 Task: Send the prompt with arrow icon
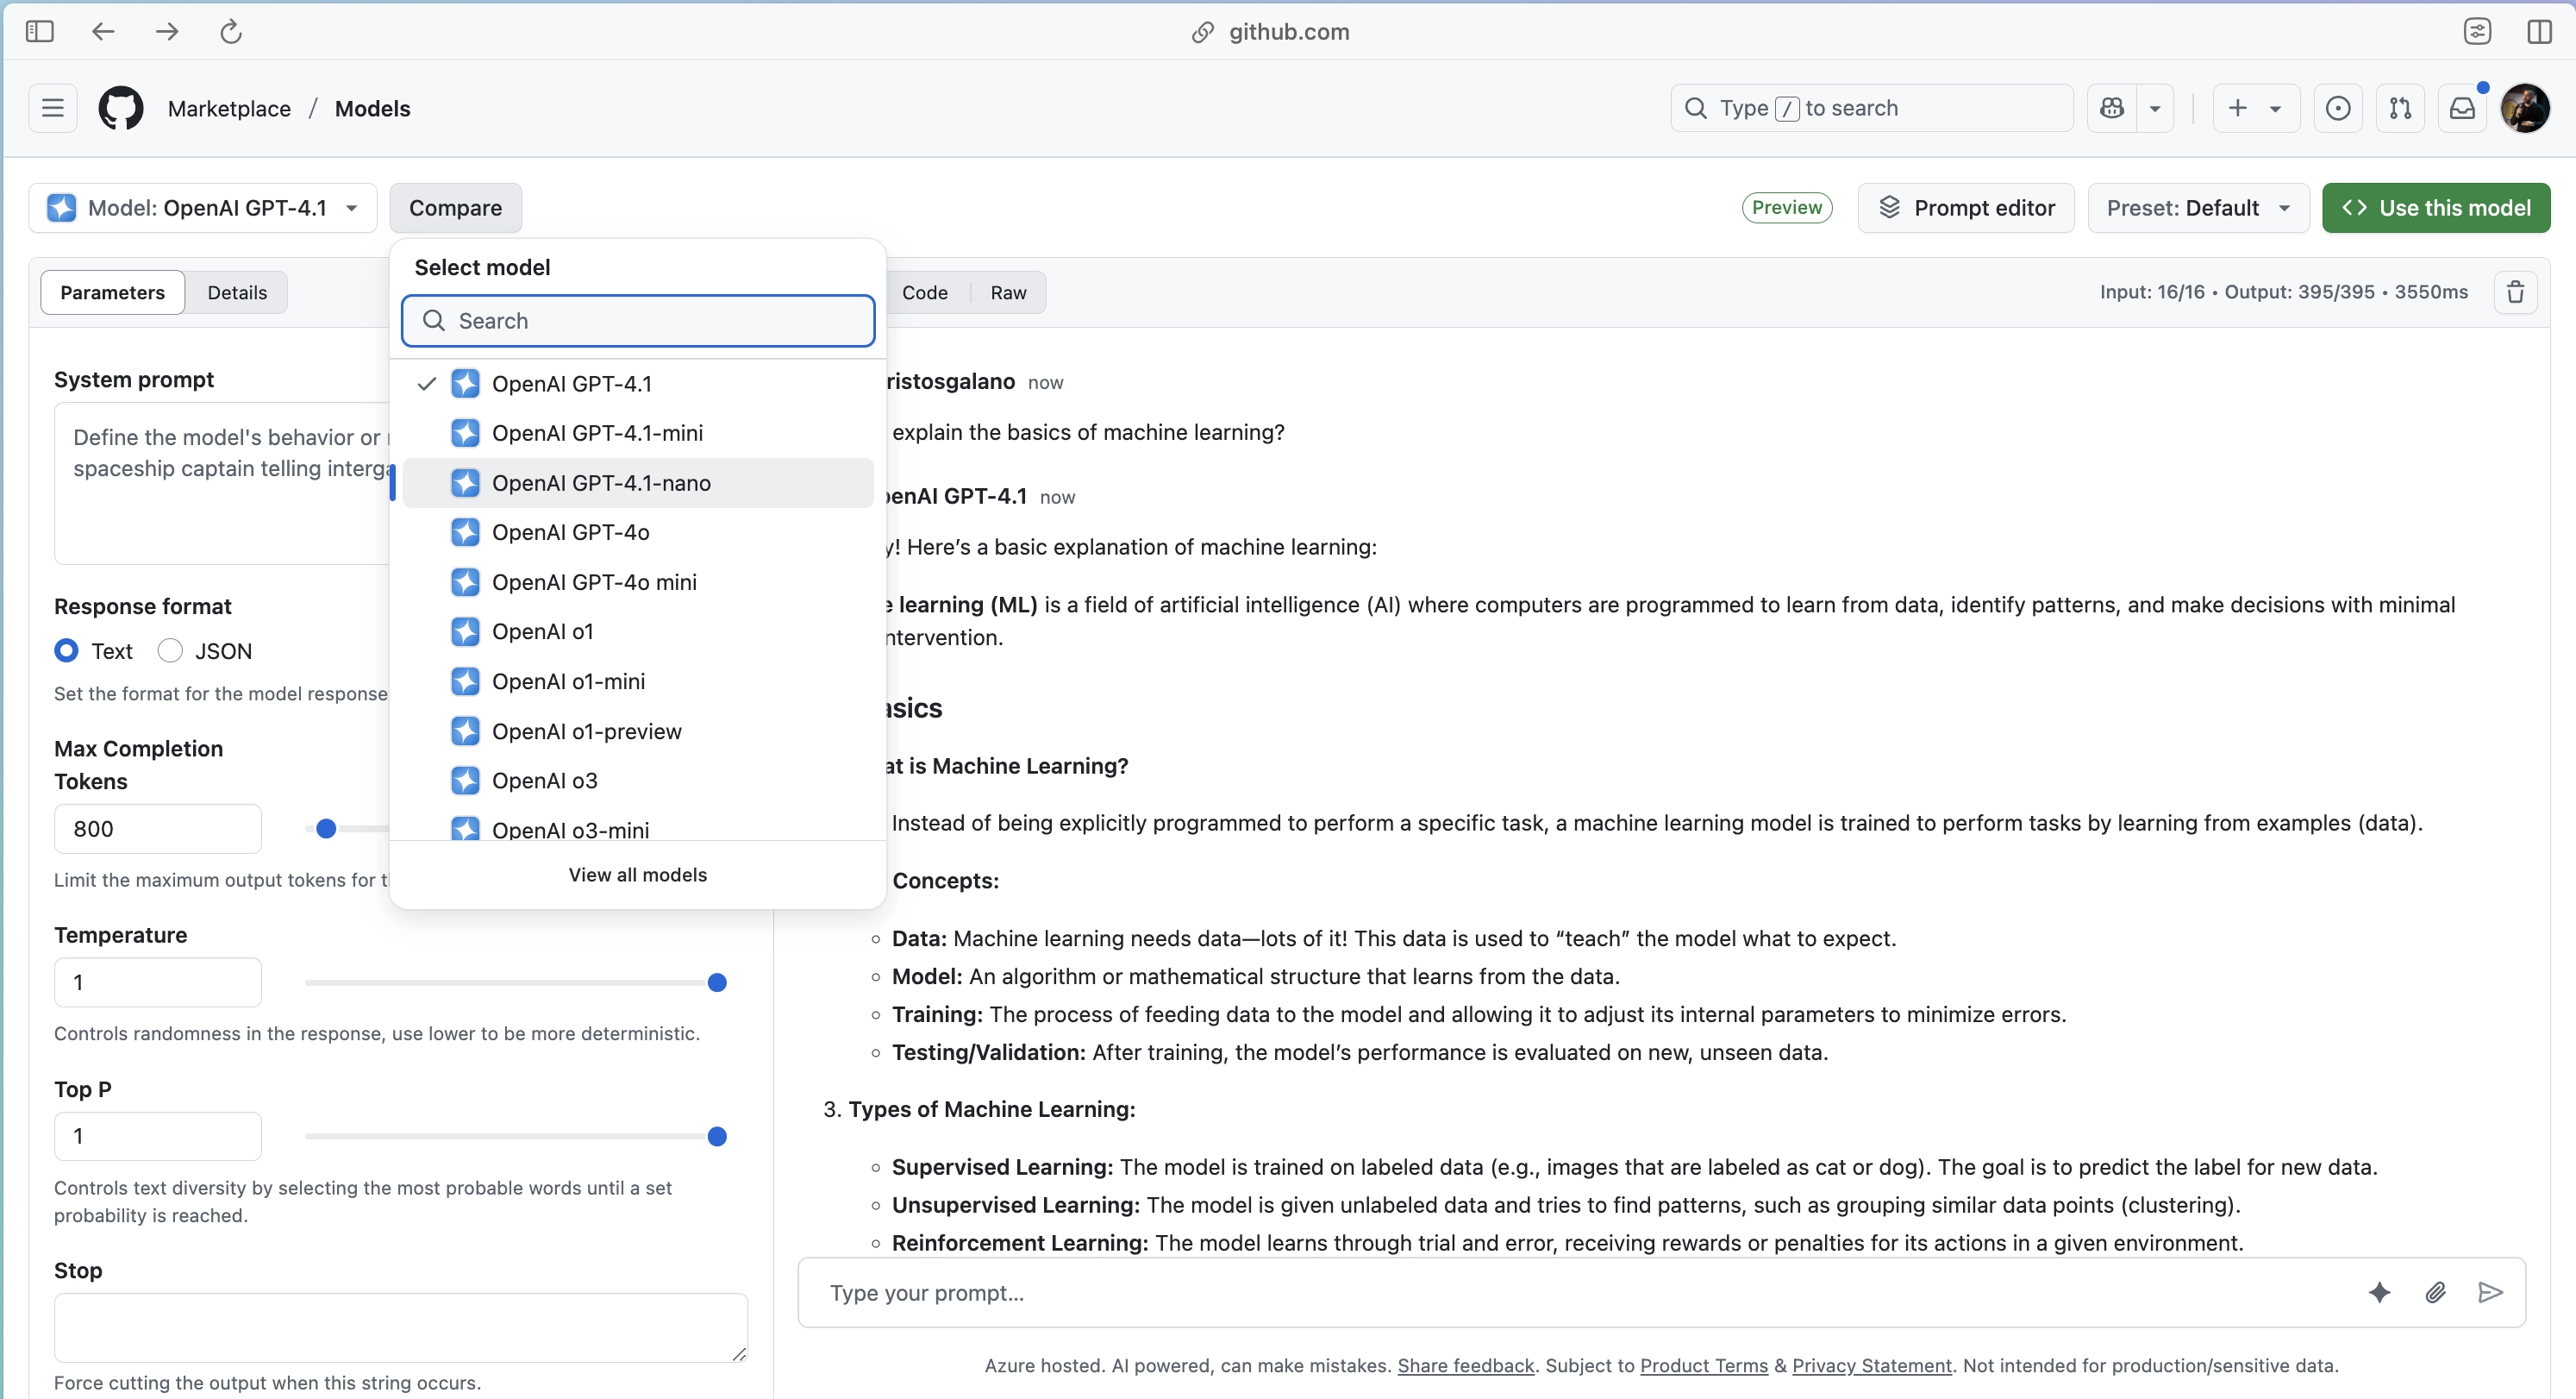(2491, 1293)
